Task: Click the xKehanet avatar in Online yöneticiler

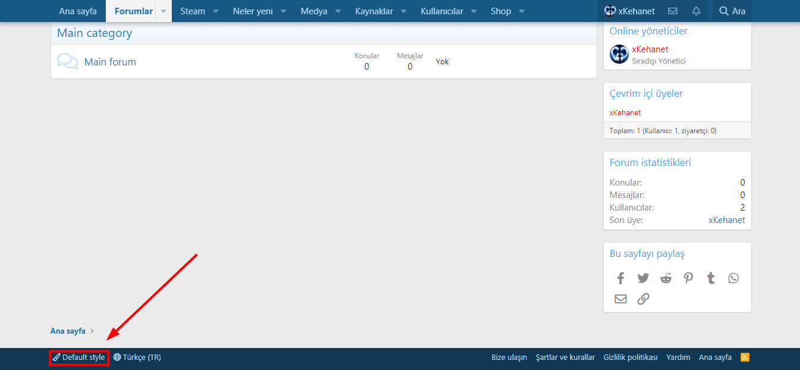Action: 619,54
